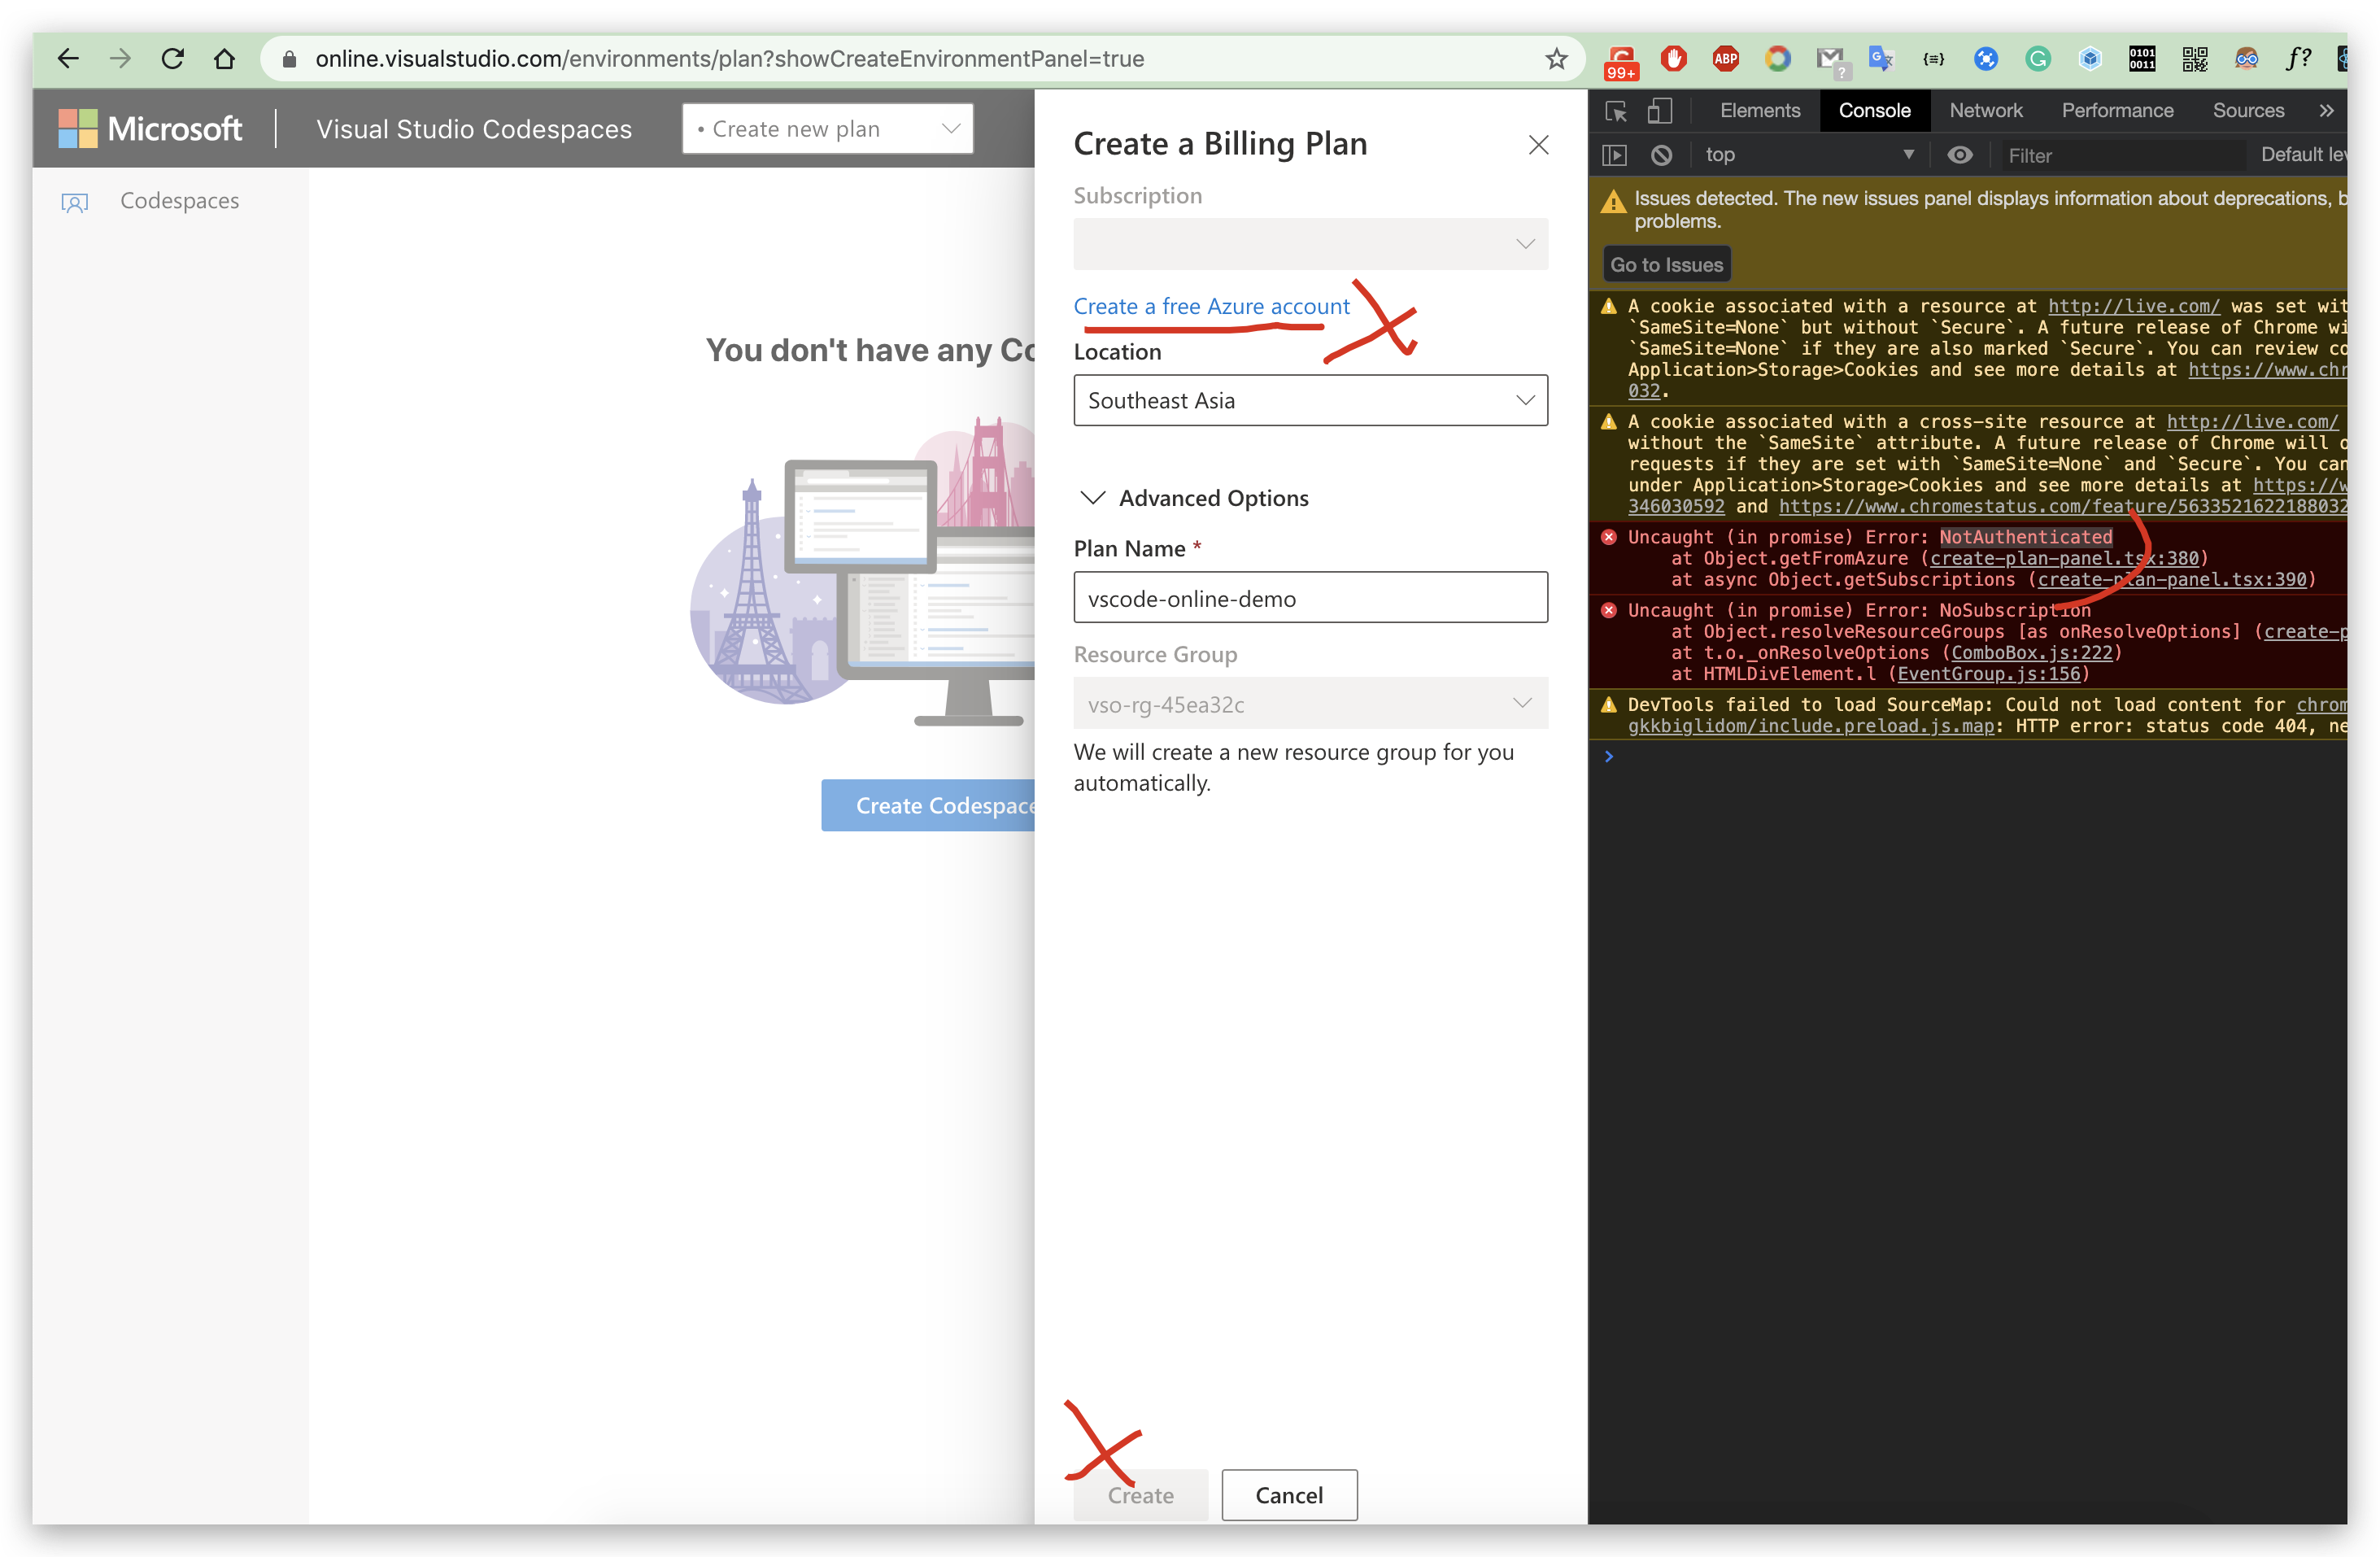Switch to the Elements tab
This screenshot has width=2380, height=1557.
pyautogui.click(x=1759, y=111)
